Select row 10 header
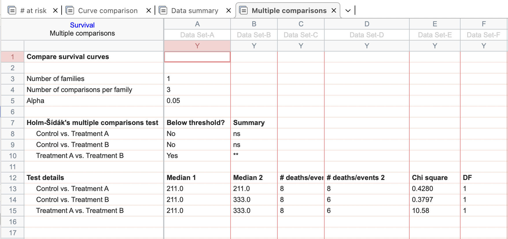 coord(12,156)
